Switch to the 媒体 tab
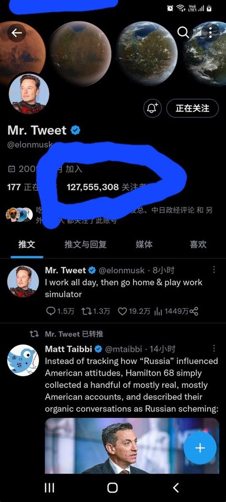 coord(144,245)
